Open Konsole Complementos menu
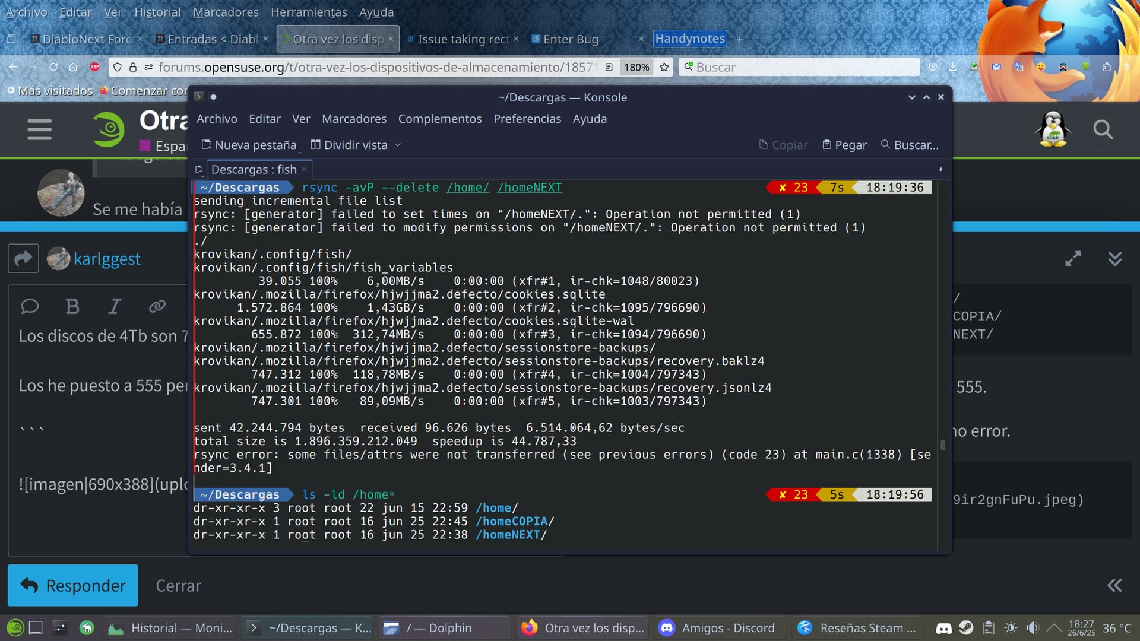Image resolution: width=1140 pixels, height=641 pixels. point(440,119)
